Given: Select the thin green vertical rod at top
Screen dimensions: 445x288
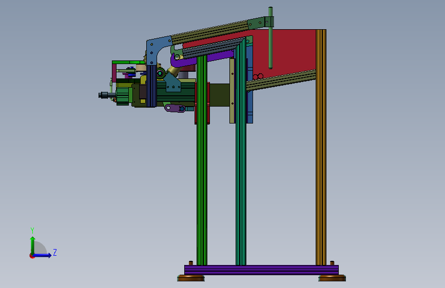Looking at the screenshot, I should pyautogui.click(x=270, y=38).
